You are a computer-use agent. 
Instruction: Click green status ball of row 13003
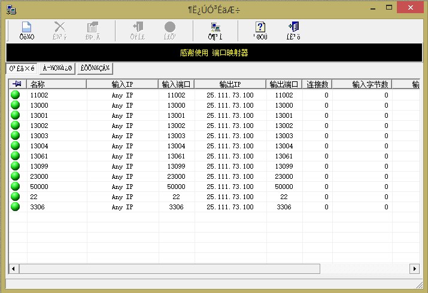click(16, 136)
